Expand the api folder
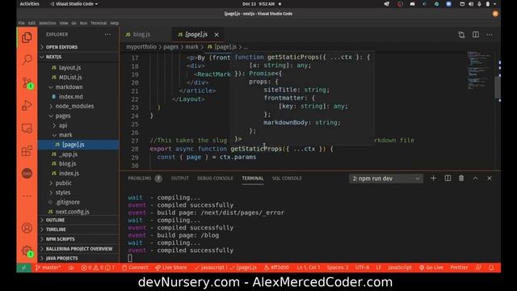Screen dimensions: 517x291 coord(78,125)
